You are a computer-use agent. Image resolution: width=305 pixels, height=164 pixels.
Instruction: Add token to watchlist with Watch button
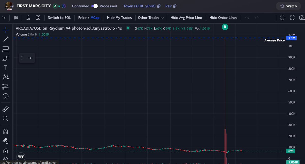288,6
